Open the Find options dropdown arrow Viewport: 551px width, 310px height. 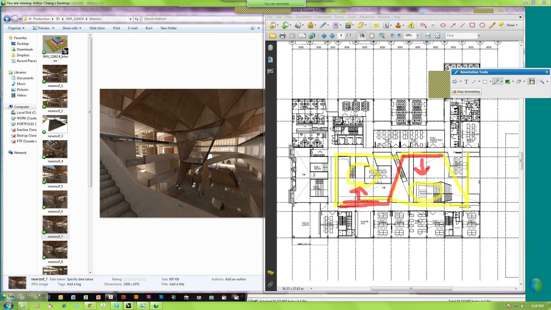click(x=479, y=36)
